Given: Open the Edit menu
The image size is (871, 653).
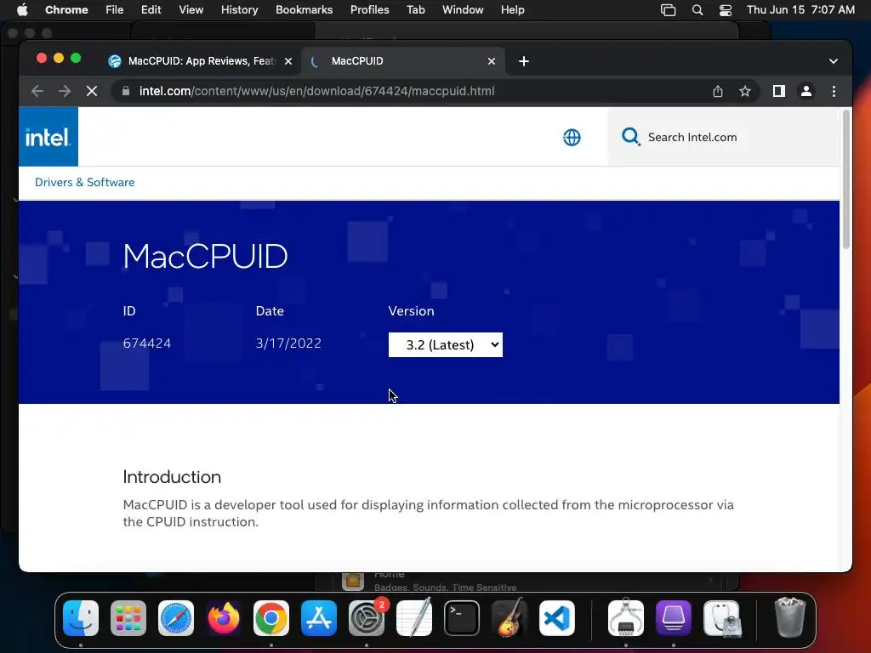Looking at the screenshot, I should (x=151, y=10).
